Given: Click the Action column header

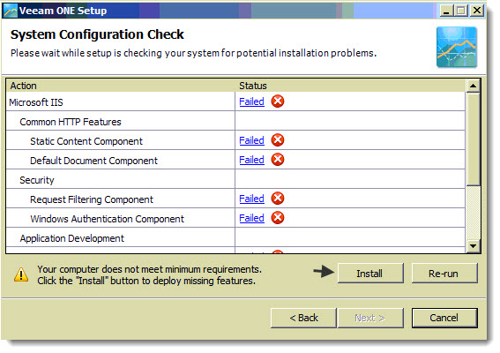Looking at the screenshot, I should 121,86.
